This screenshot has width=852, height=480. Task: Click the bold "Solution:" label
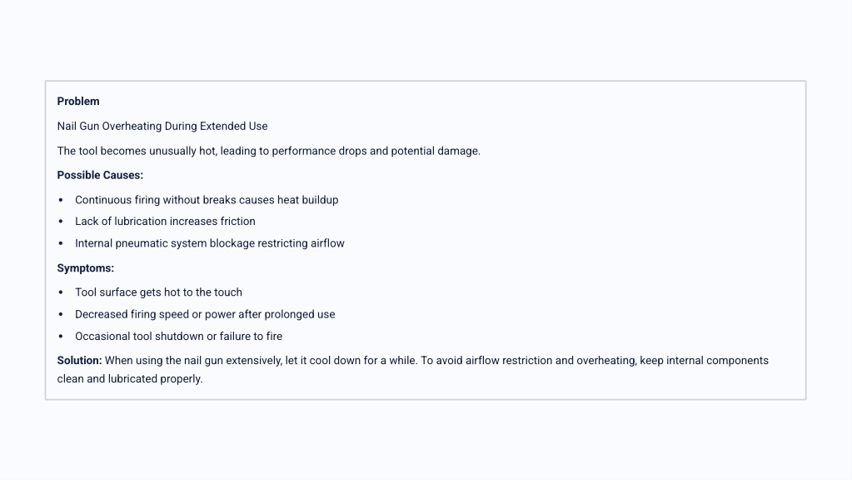click(79, 361)
